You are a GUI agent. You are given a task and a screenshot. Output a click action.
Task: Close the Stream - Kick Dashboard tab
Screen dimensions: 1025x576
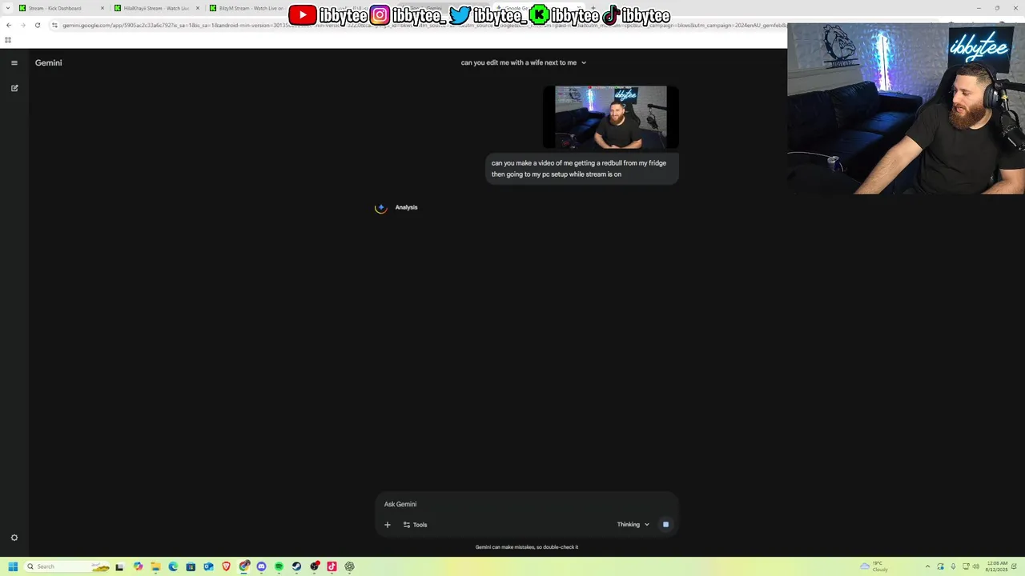pos(102,8)
